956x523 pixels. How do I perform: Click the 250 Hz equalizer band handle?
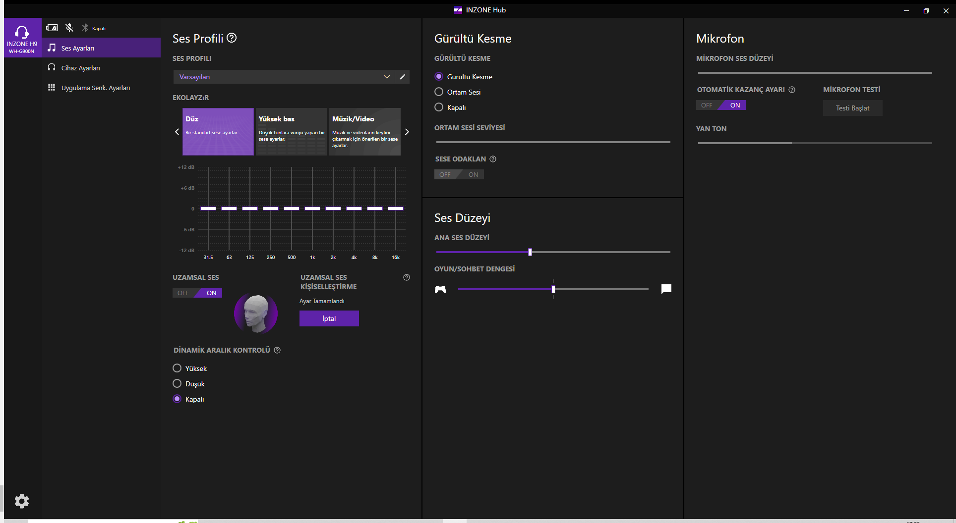coord(271,209)
